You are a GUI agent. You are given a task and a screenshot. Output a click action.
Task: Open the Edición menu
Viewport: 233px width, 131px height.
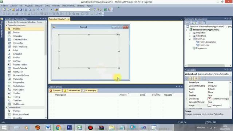[x=14, y=6]
